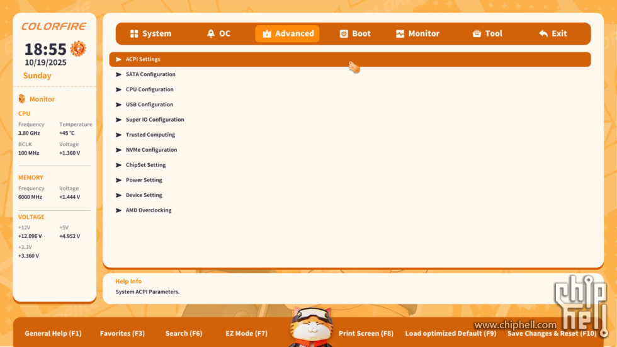The image size is (617, 347).
Task: Click the Exit return arrow icon
Action: [x=543, y=34]
